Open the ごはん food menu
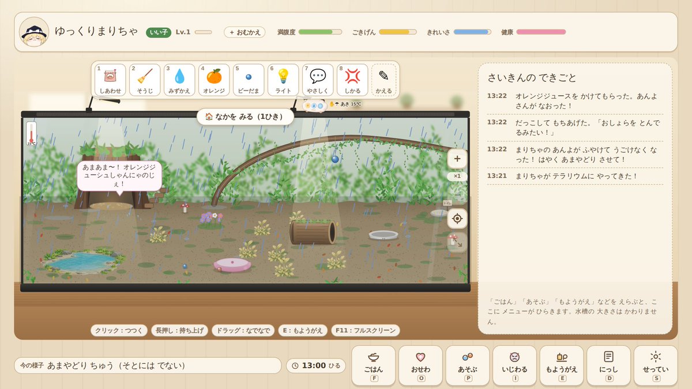The height and width of the screenshot is (389, 692). [x=374, y=365]
